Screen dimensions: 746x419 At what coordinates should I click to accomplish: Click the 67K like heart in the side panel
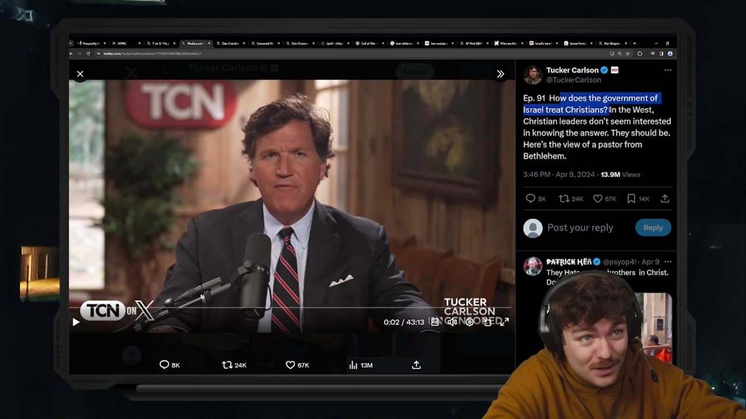point(604,198)
